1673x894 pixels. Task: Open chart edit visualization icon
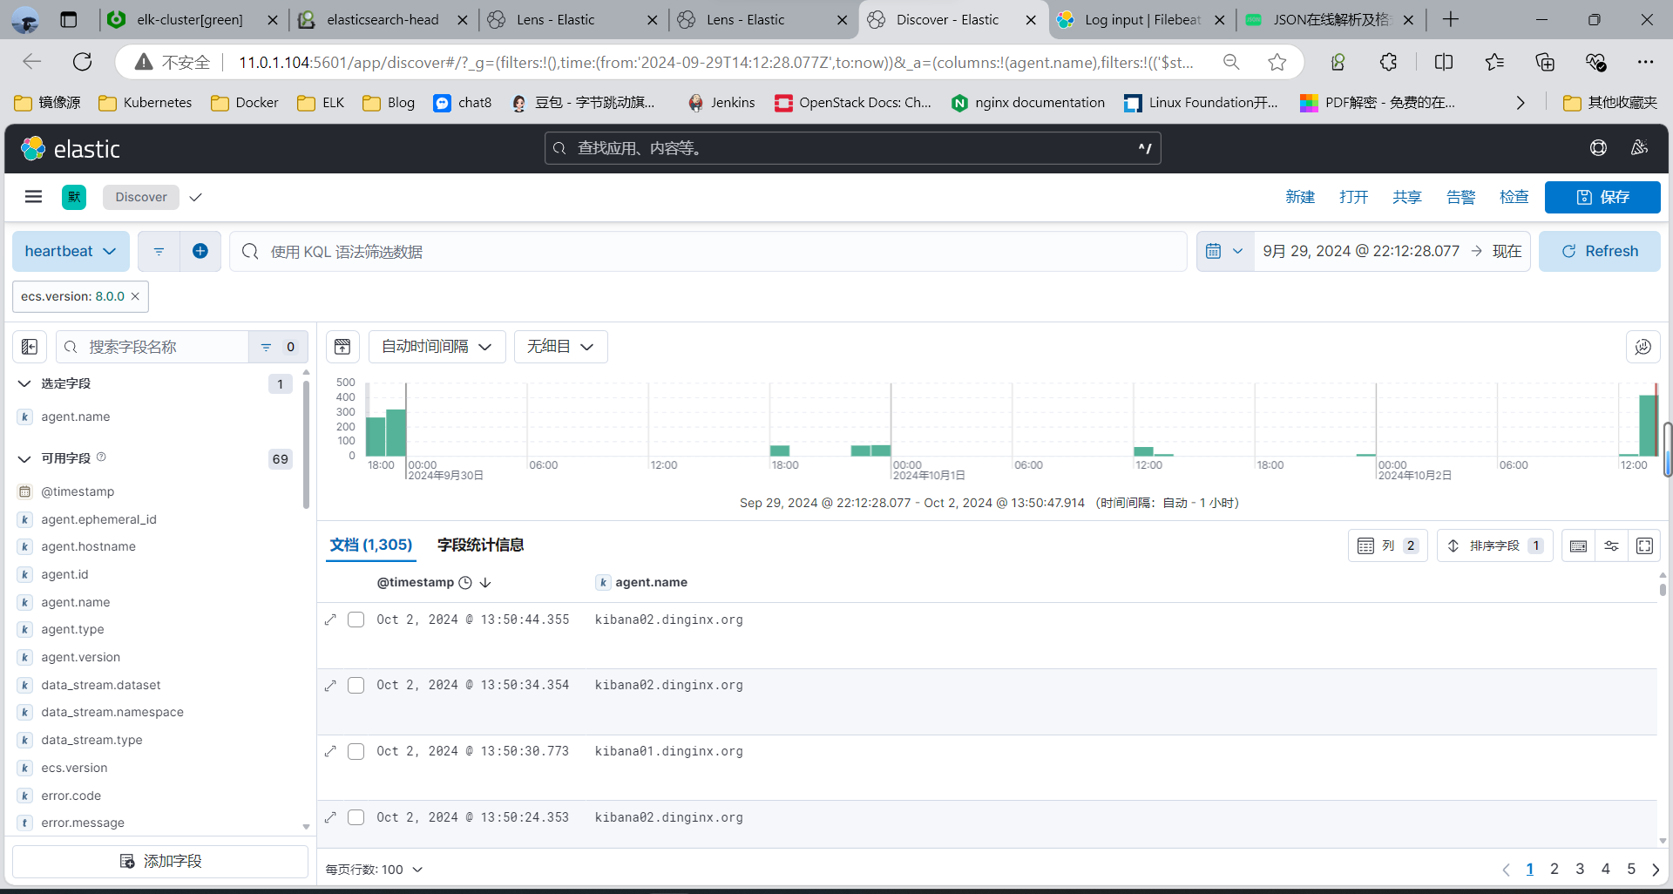tap(1643, 347)
